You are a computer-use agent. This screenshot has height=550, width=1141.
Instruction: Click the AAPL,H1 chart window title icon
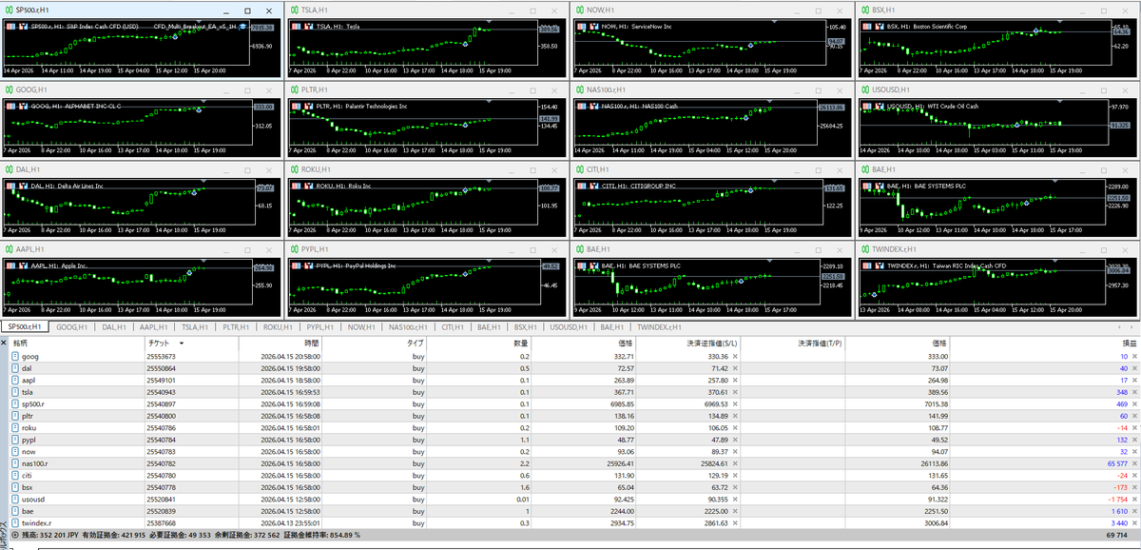[9, 249]
